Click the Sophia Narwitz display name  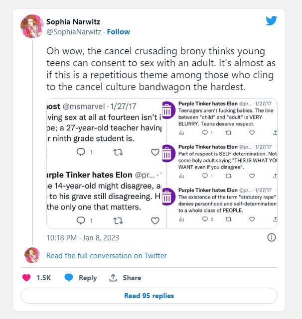point(74,22)
